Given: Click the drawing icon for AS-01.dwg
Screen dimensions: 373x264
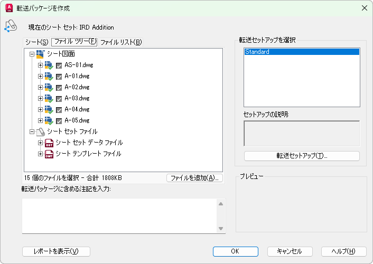Looking at the screenshot, I should [49, 65].
